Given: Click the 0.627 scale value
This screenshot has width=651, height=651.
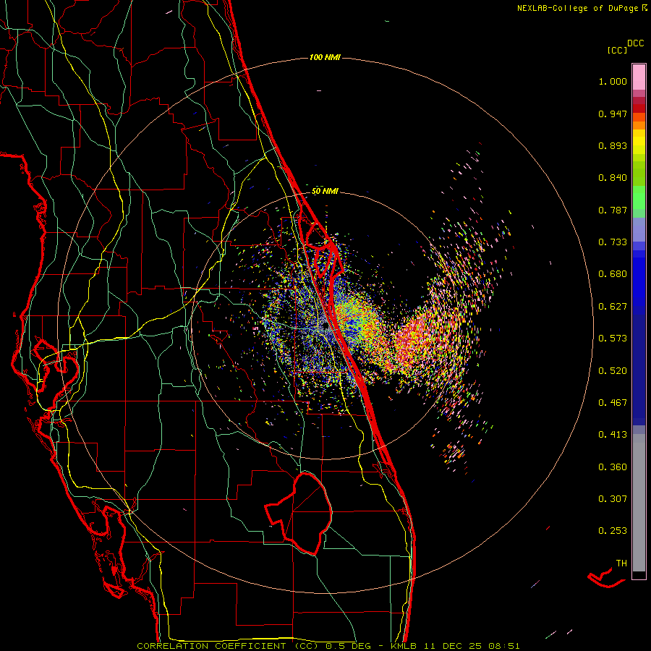Looking at the screenshot, I should [613, 307].
